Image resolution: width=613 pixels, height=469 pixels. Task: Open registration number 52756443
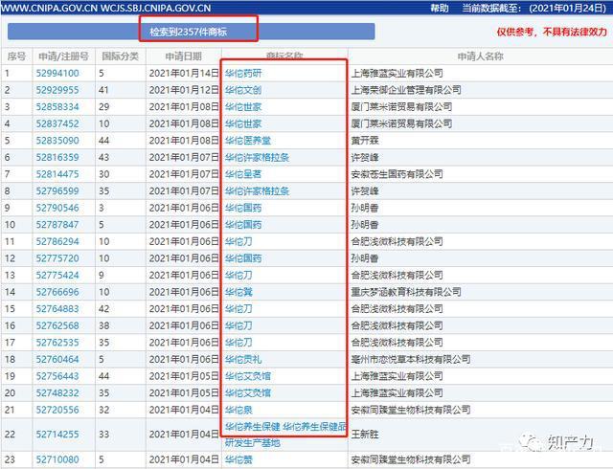point(57,376)
